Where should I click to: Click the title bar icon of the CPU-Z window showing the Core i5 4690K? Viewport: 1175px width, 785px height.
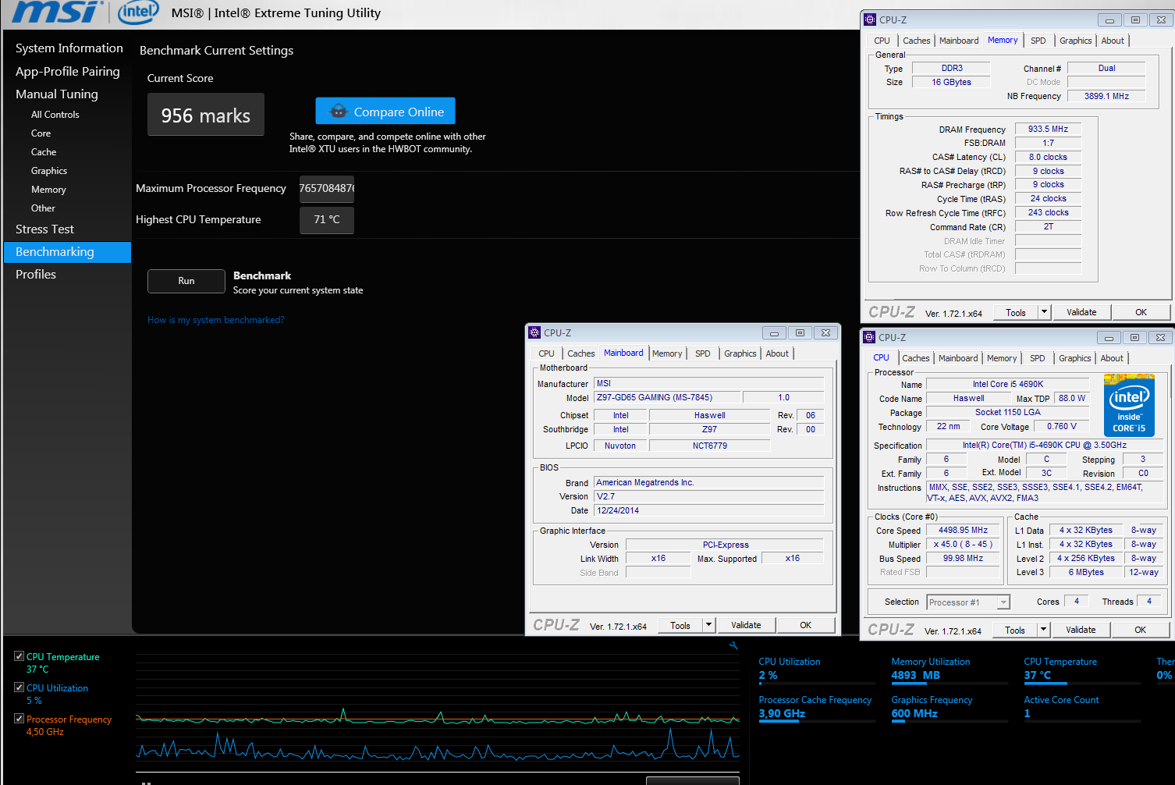click(x=869, y=337)
